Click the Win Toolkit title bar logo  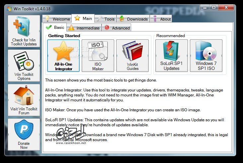(9, 9)
